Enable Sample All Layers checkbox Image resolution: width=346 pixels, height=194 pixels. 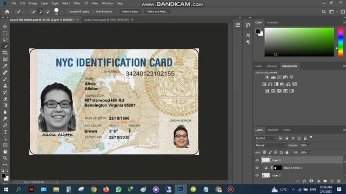(67, 12)
